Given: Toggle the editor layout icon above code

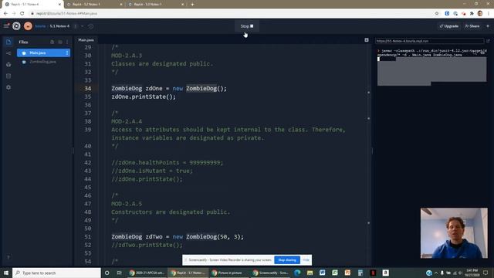Looking at the screenshot, I should tap(367, 40).
